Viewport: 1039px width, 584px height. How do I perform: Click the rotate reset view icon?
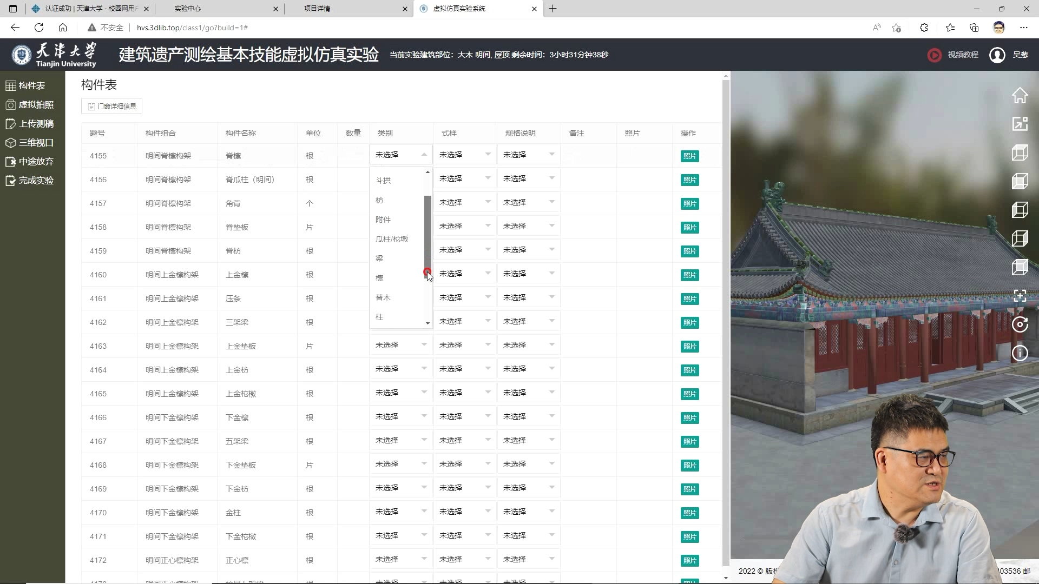coord(1020,324)
